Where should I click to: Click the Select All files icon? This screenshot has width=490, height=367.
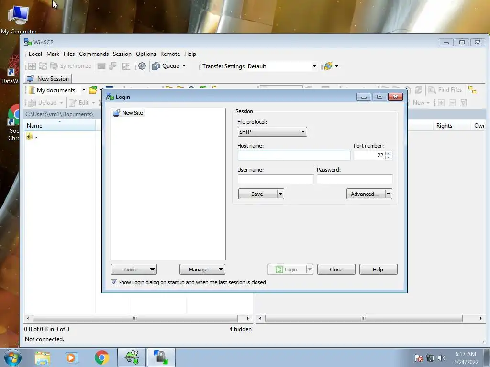[x=463, y=103]
